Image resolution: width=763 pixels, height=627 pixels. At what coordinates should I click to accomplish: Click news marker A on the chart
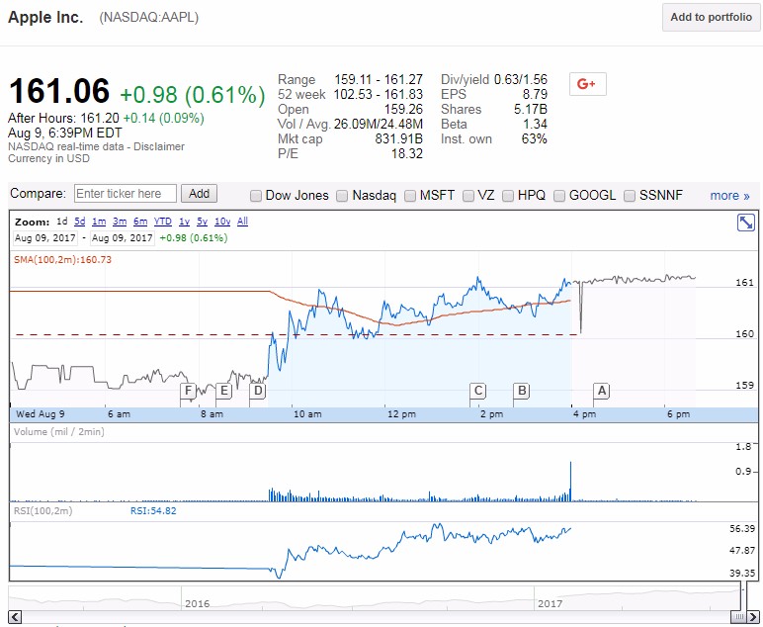click(602, 391)
